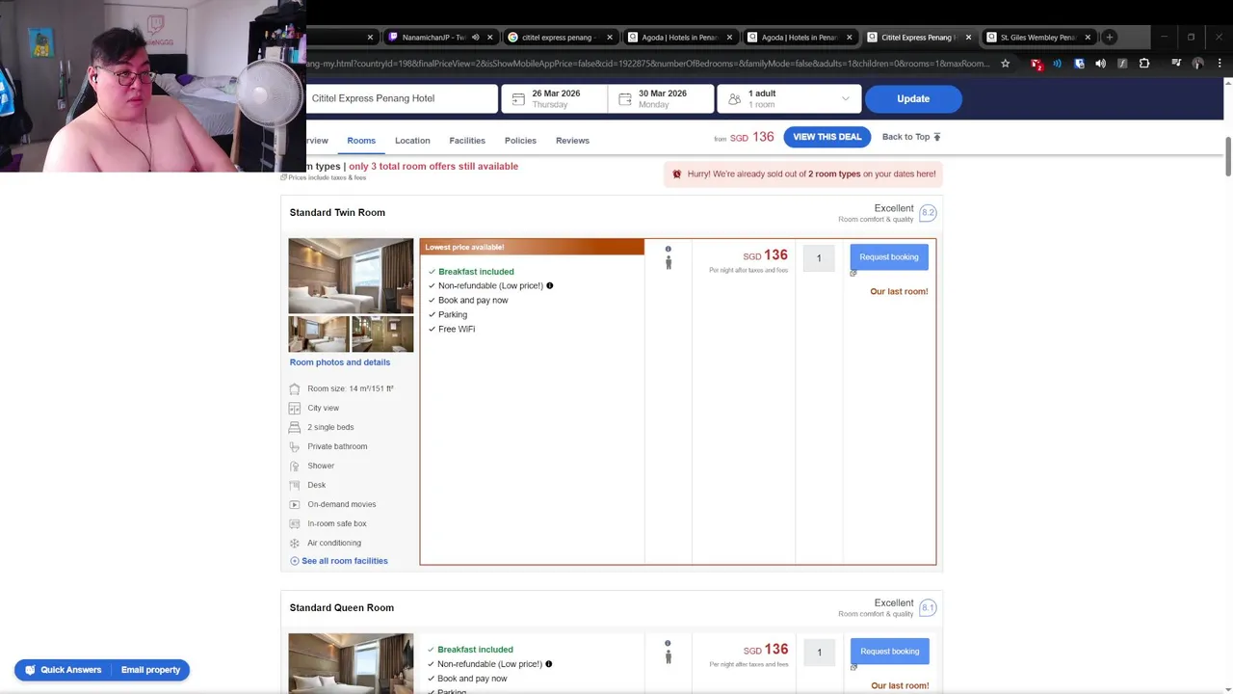Open the Standard Twin Room main photo
This screenshot has height=694, width=1233.
(351, 276)
